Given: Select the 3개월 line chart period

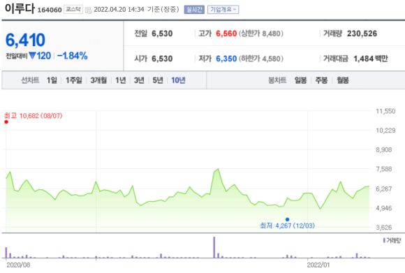Looking at the screenshot, I should (98, 80).
